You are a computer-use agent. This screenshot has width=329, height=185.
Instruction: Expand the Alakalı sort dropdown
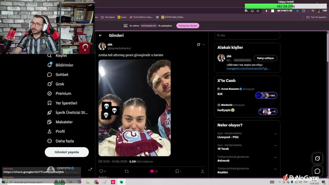(x=104, y=177)
